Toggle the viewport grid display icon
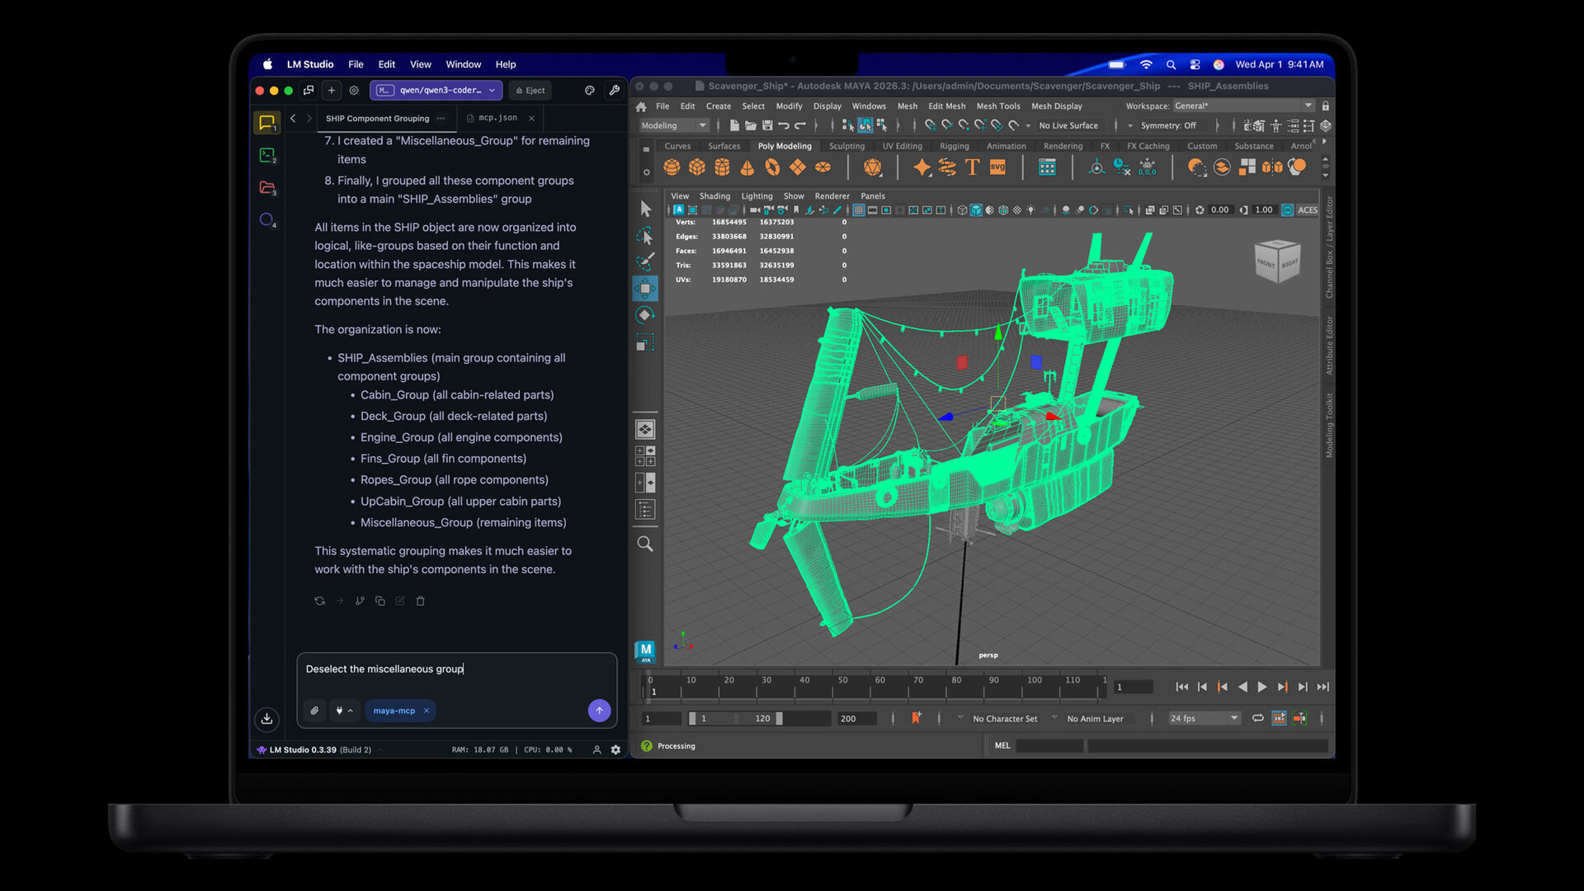1584x891 pixels. (x=859, y=210)
